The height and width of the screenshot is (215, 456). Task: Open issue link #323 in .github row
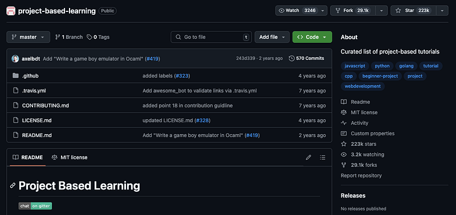(182, 76)
